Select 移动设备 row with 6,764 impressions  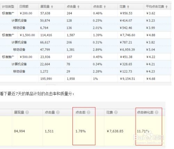(x=86, y=28)
